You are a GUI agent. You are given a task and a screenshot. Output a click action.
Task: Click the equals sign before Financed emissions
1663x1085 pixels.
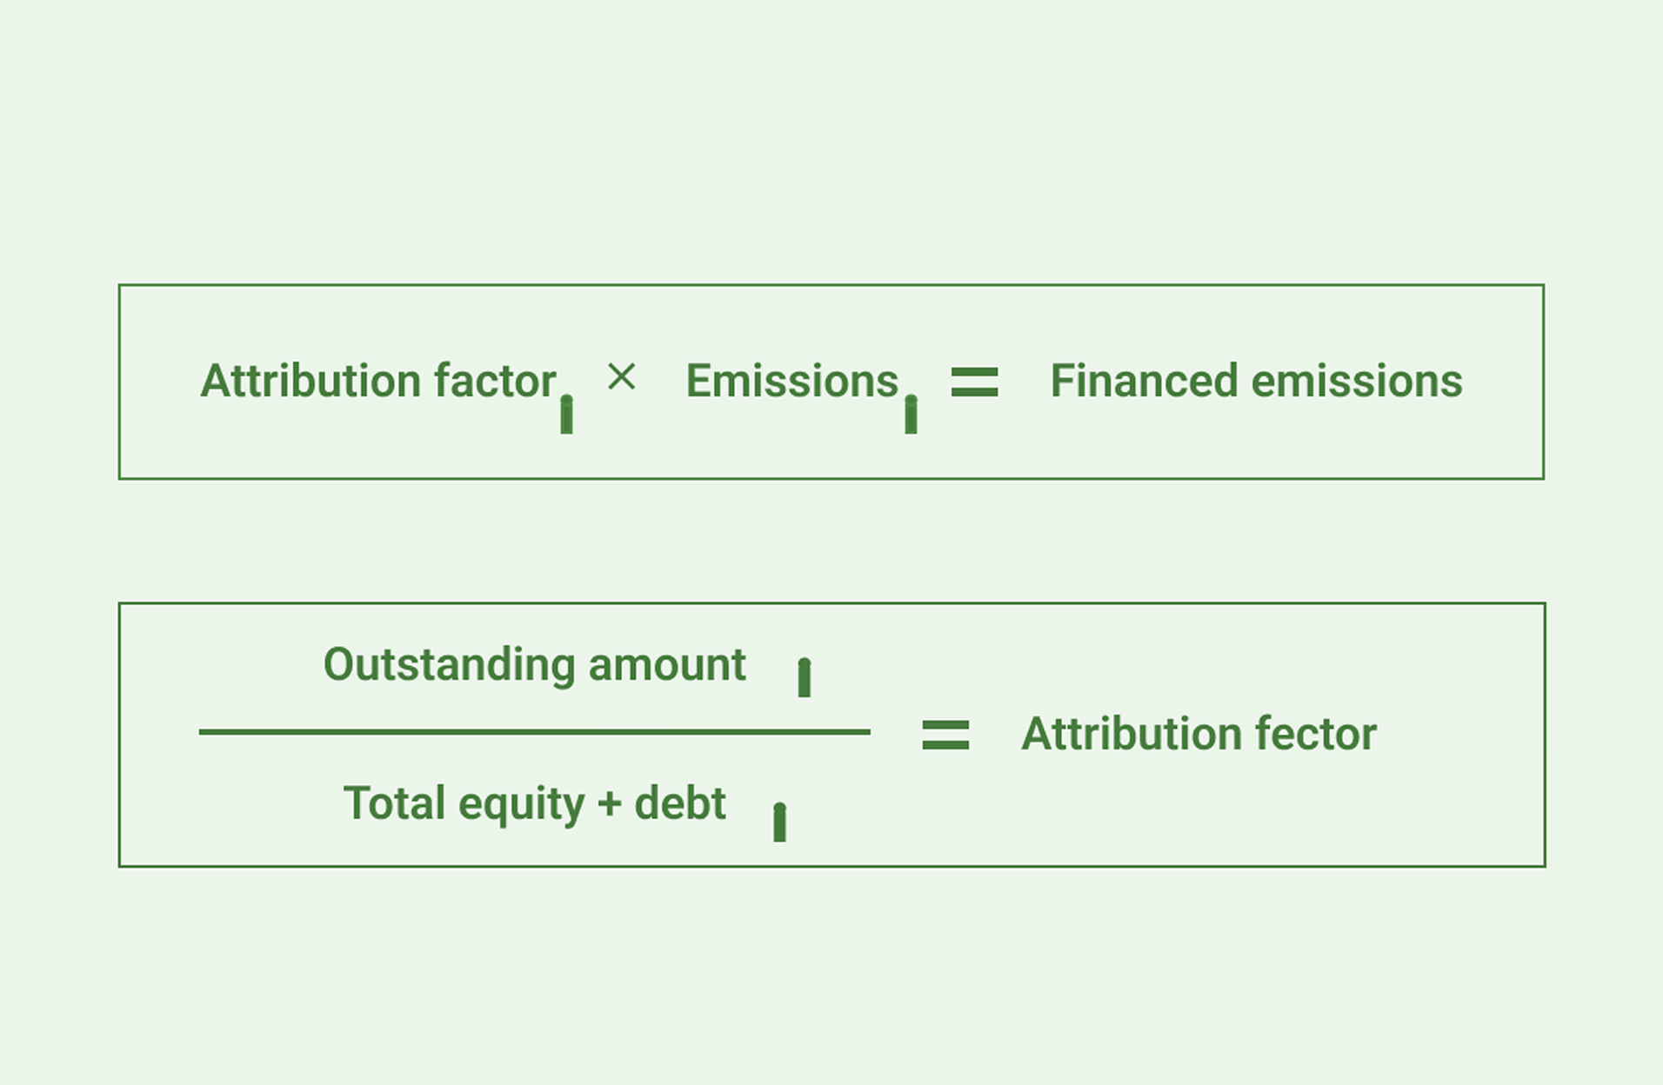[974, 382]
